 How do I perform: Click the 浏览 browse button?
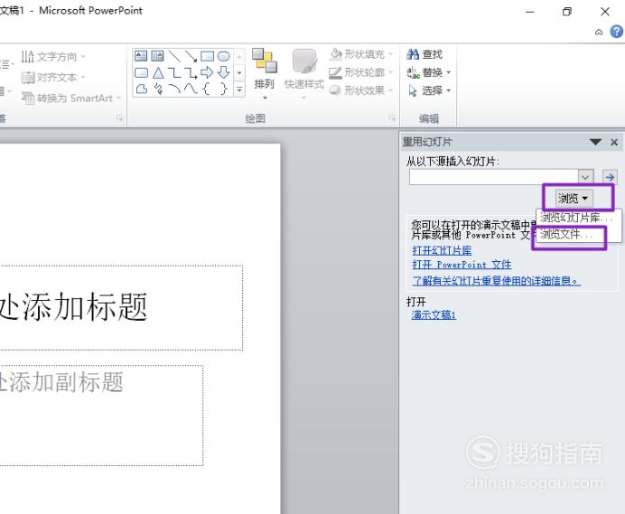pyautogui.click(x=573, y=198)
